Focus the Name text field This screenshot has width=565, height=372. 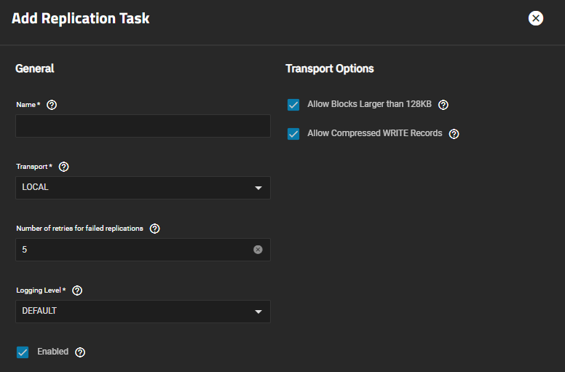[143, 126]
